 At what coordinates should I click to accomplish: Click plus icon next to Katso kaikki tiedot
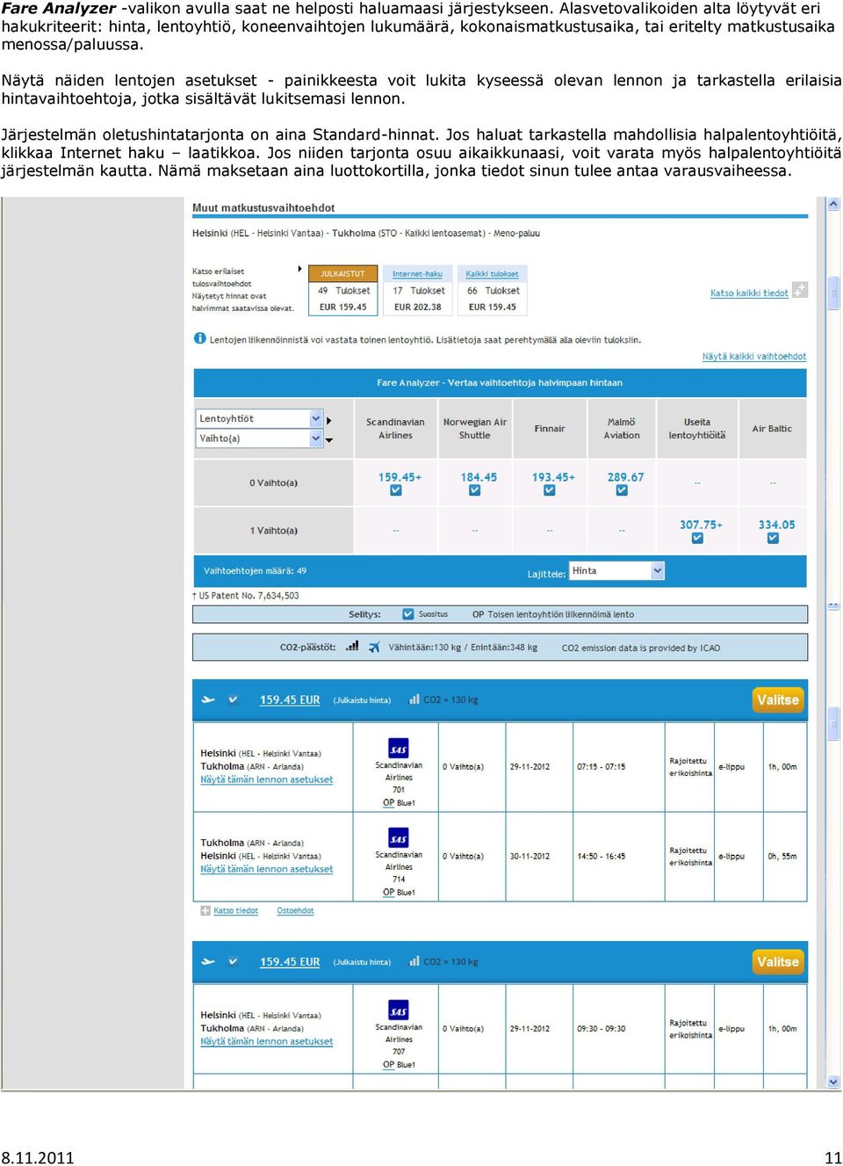pos(799,289)
